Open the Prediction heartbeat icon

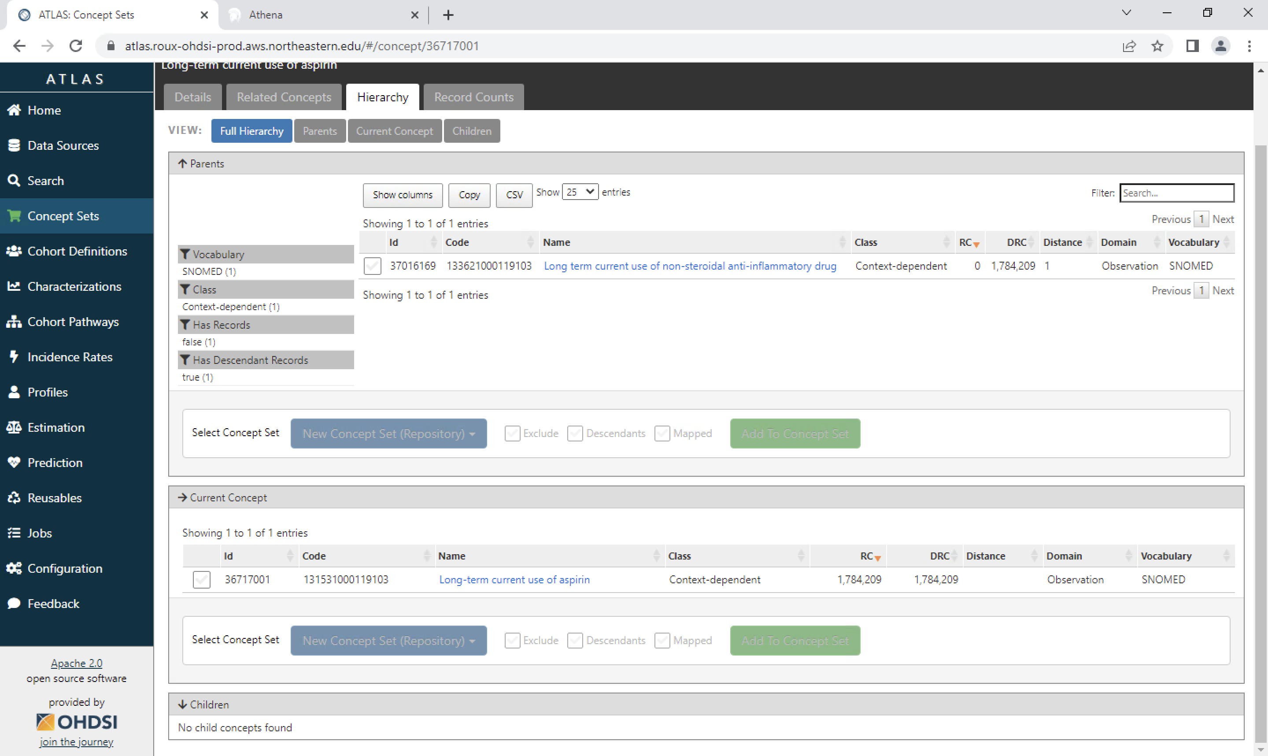tap(14, 463)
